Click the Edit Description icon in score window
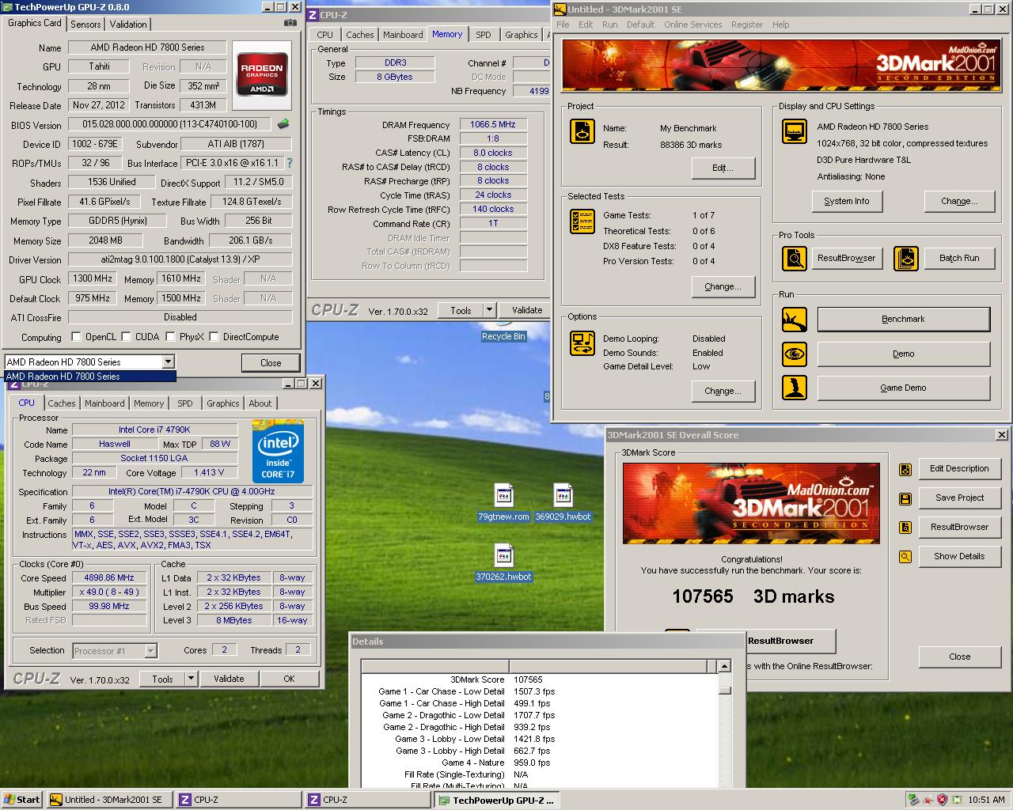 pos(905,469)
